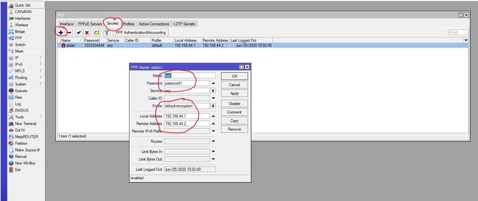Cancel the PPP Secret dialog
The image size is (478, 201).
point(235,85)
